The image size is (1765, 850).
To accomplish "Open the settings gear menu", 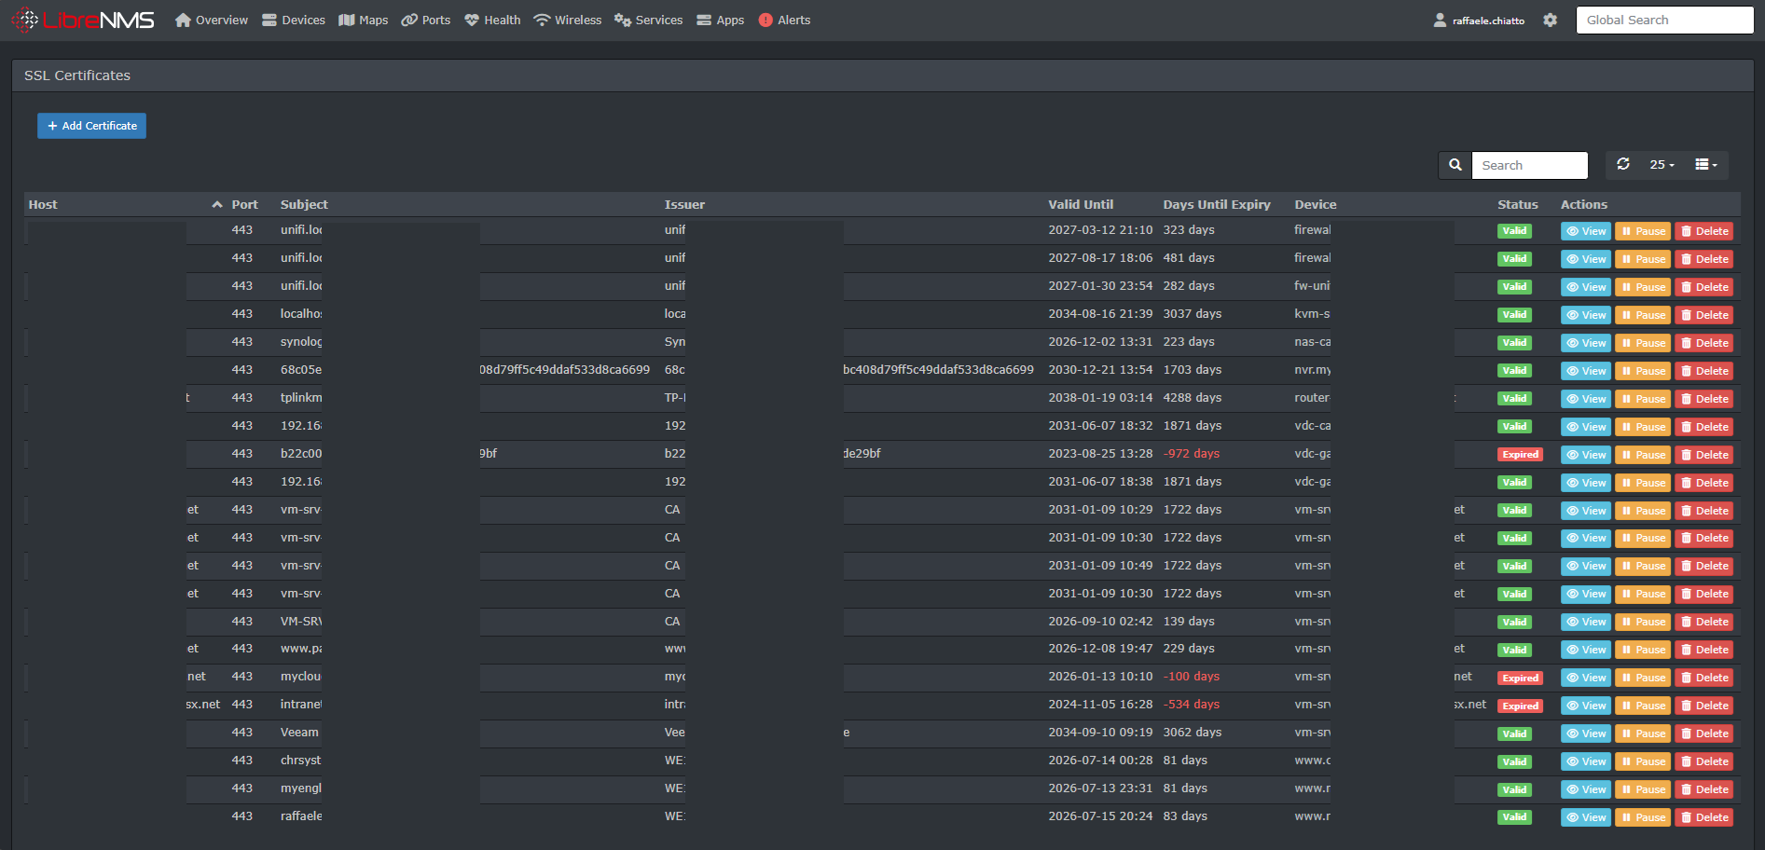I will coord(1550,20).
